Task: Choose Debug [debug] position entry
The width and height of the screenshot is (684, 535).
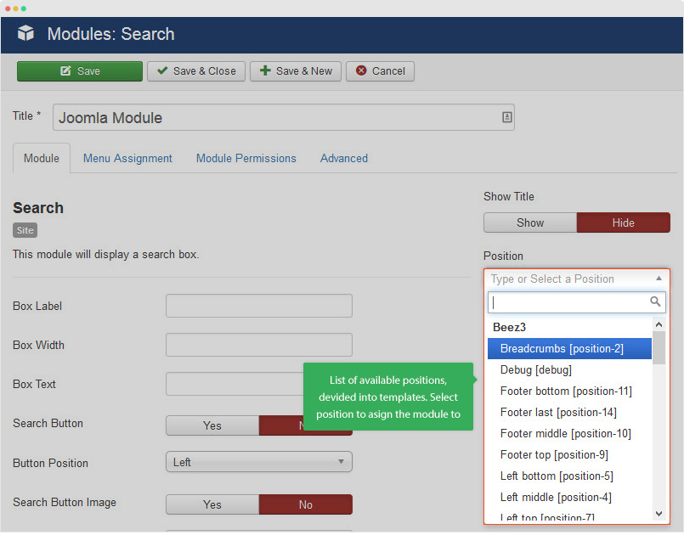Action: point(535,369)
